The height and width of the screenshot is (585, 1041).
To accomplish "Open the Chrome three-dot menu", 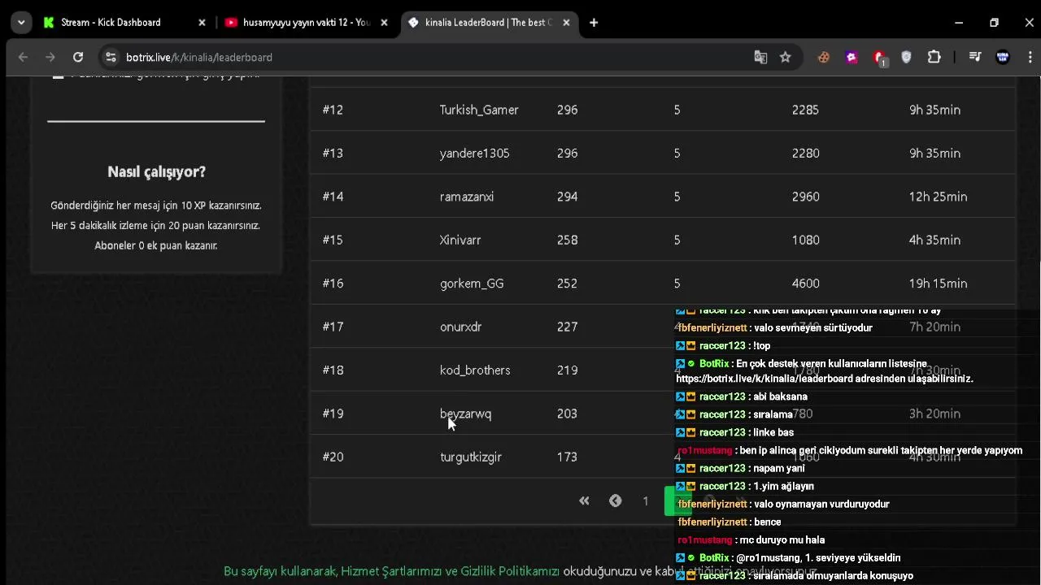I will point(1030,57).
